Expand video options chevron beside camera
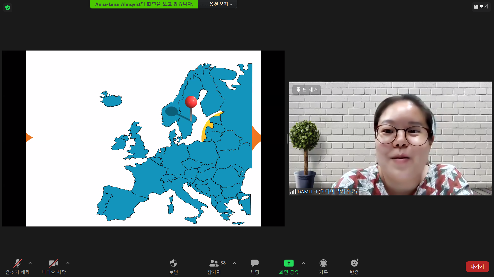The width and height of the screenshot is (494, 277). point(68,263)
